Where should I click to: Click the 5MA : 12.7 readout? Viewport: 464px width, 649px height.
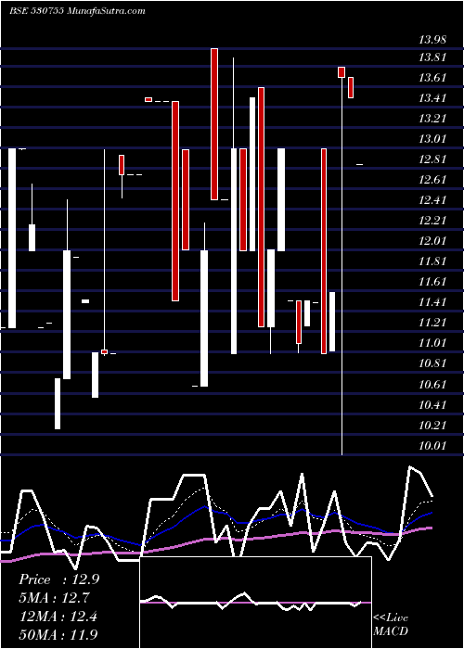55,598
